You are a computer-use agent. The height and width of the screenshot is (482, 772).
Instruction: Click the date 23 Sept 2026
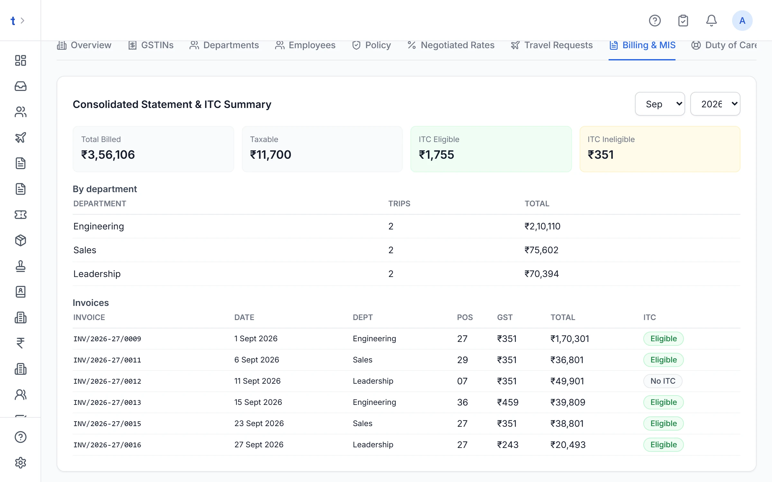click(x=259, y=424)
